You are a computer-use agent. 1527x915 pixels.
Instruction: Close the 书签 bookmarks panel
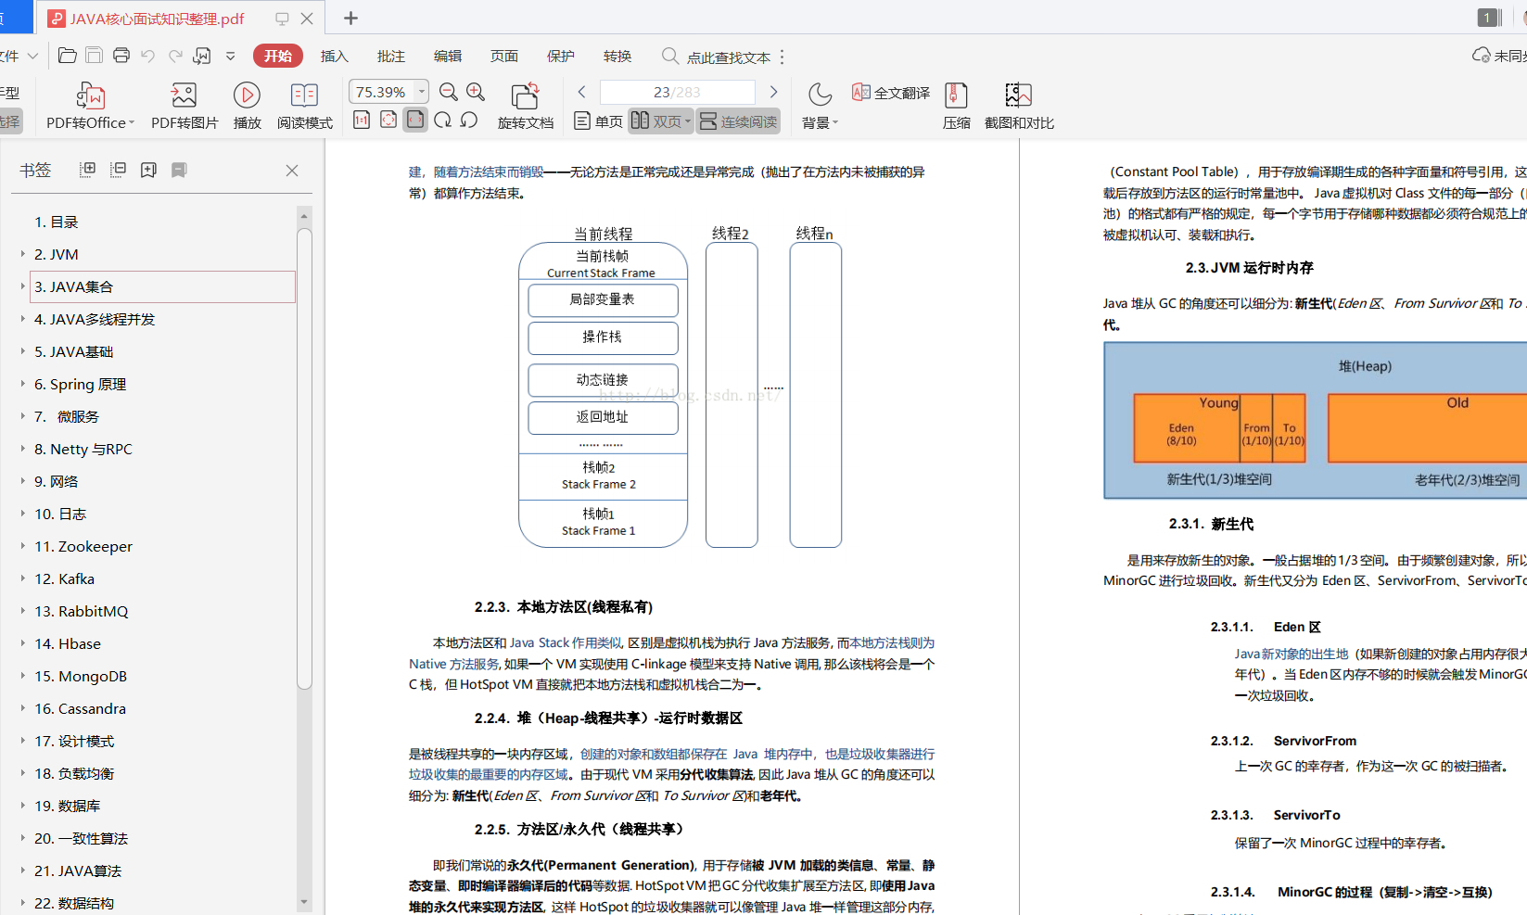pyautogui.click(x=292, y=171)
